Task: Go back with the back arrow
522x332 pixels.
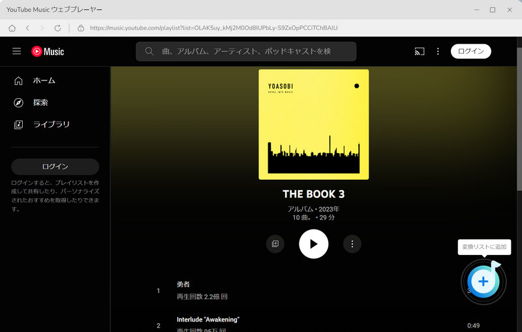Action: (x=27, y=28)
